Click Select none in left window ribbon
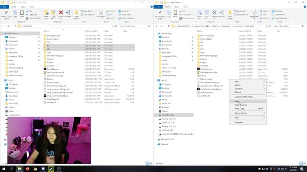 (x=125, y=15)
